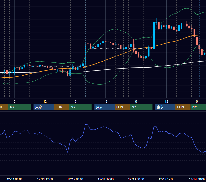The width and height of the screenshot is (206, 182).
Task: Select the LDN session block following the 12/12 東京 block
Action: pyautogui.click(x=122, y=107)
